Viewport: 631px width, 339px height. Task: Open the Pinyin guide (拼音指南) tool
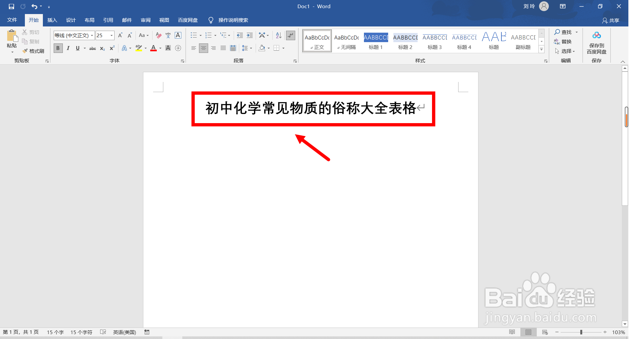168,35
